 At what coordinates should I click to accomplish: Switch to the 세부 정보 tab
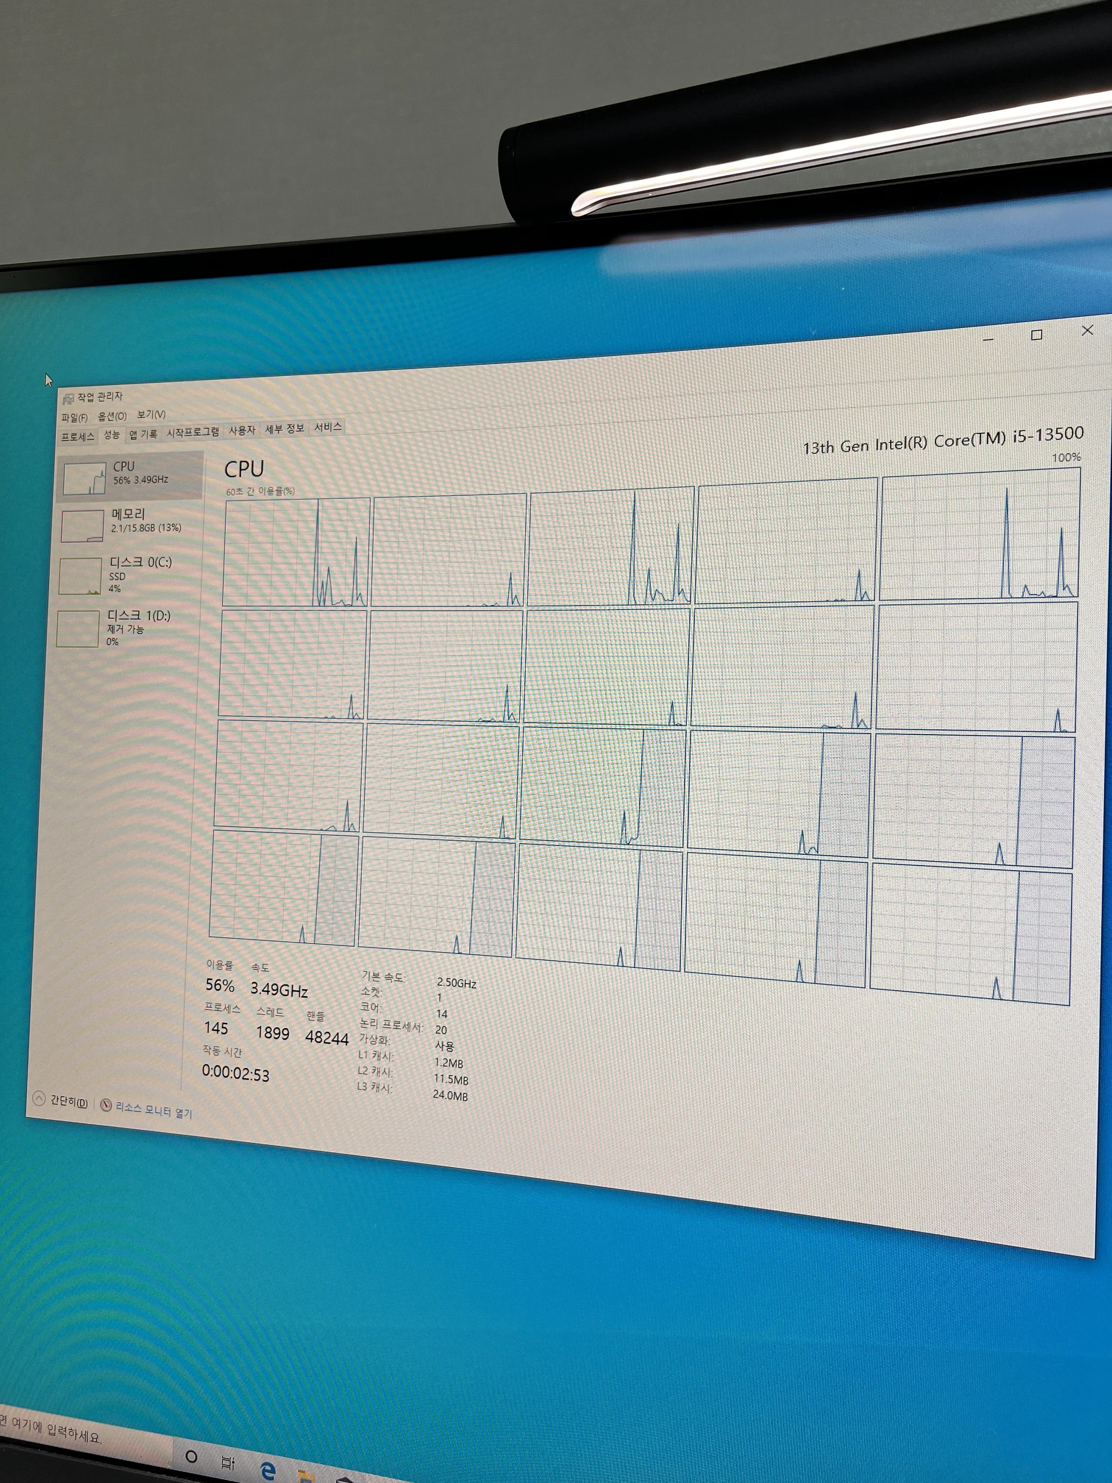(x=284, y=429)
